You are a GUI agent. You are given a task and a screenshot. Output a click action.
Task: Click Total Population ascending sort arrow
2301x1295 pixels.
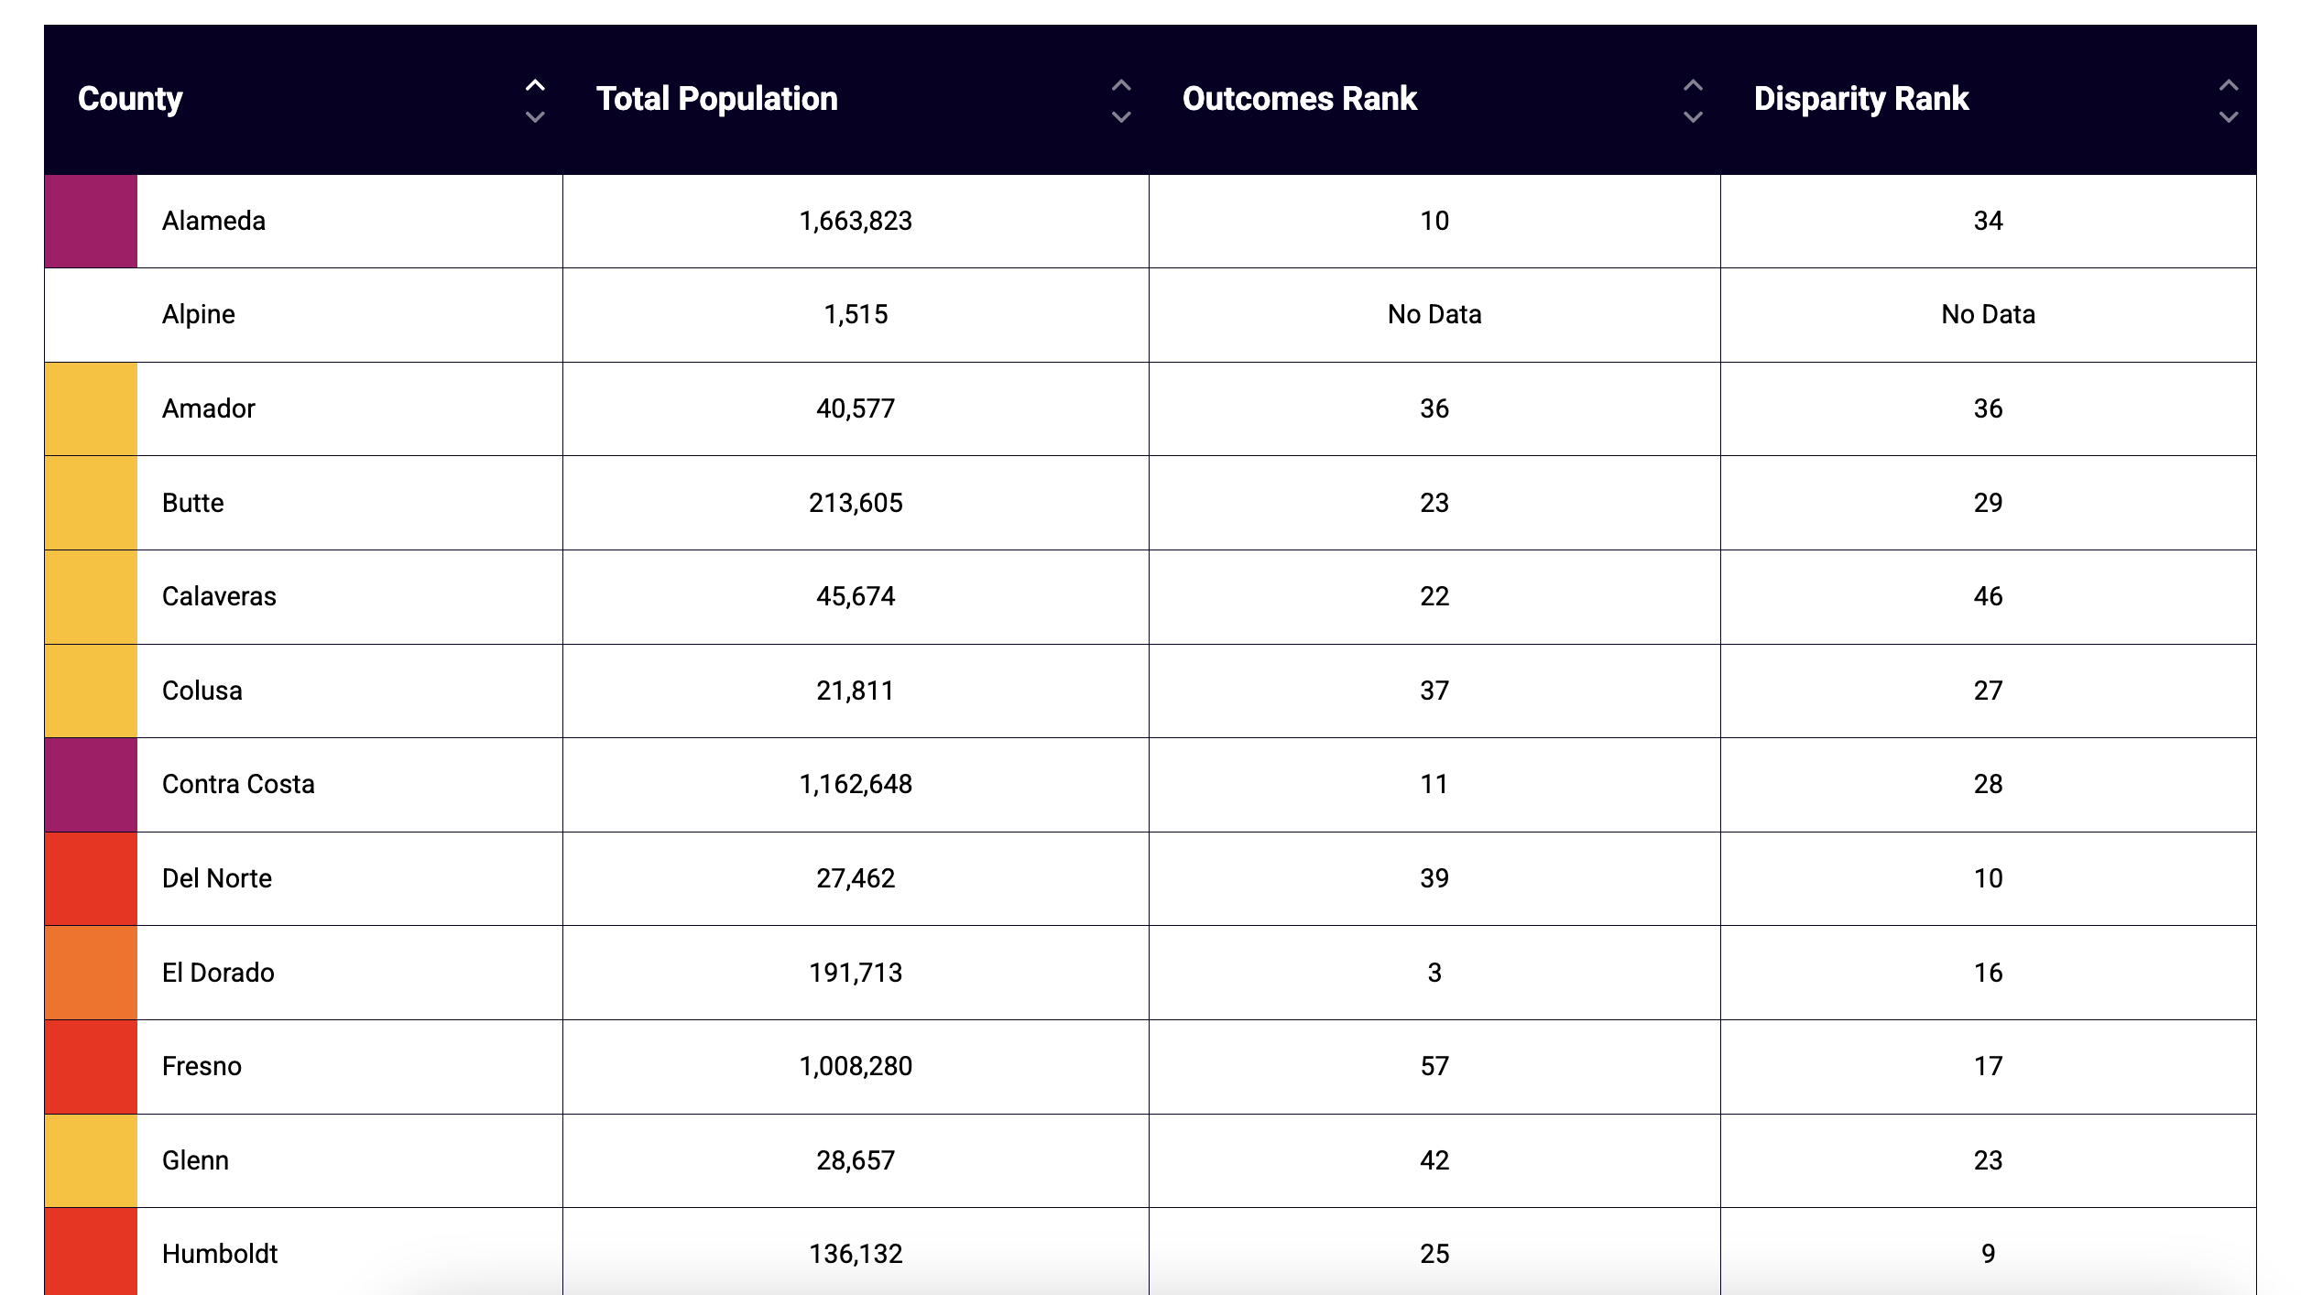point(1121,85)
